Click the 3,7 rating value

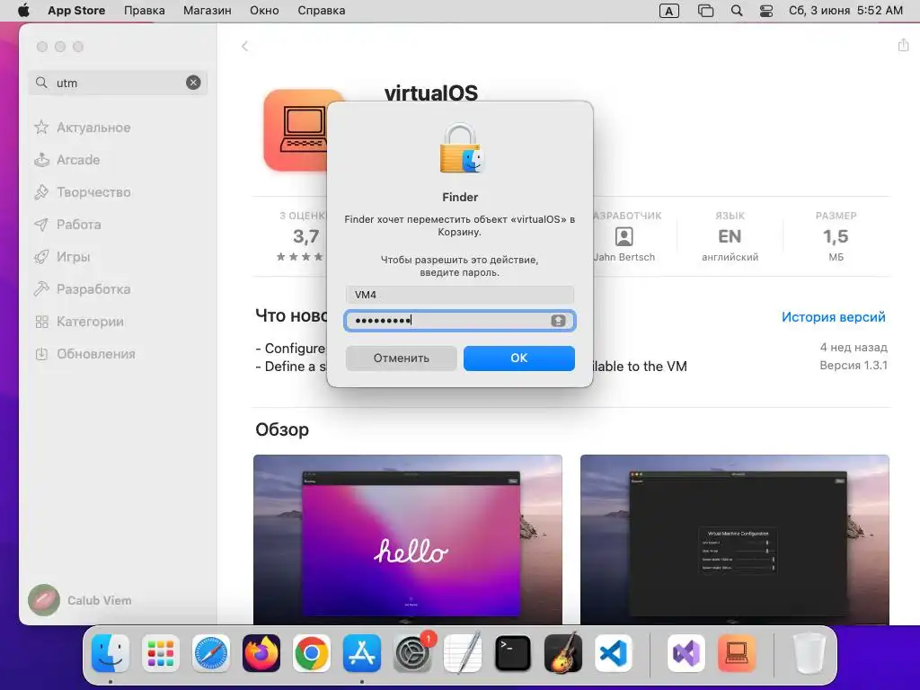coord(305,236)
